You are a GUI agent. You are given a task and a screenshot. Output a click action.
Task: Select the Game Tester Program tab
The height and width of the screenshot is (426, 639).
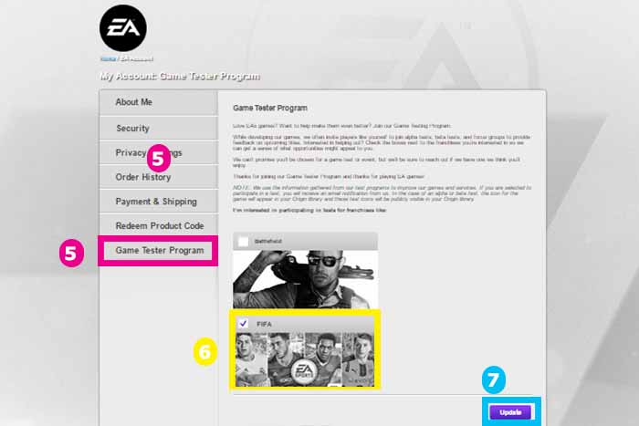coord(158,251)
